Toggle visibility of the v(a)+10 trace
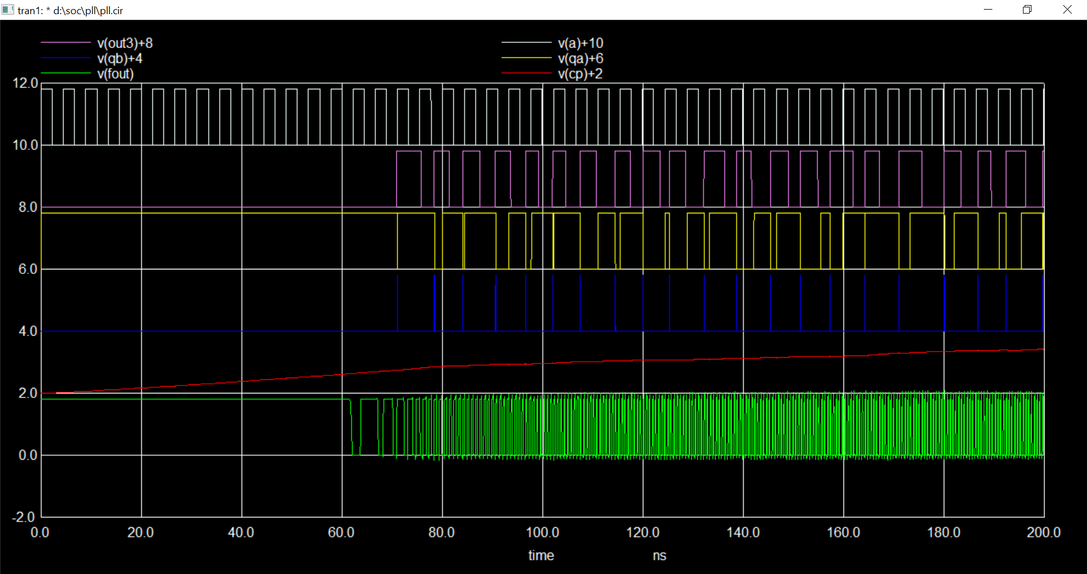This screenshot has width=1087, height=574. [580, 42]
